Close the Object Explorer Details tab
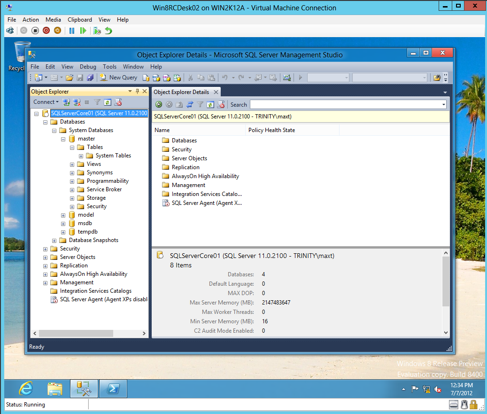Screen dimensions: 487x414 (x=216, y=92)
